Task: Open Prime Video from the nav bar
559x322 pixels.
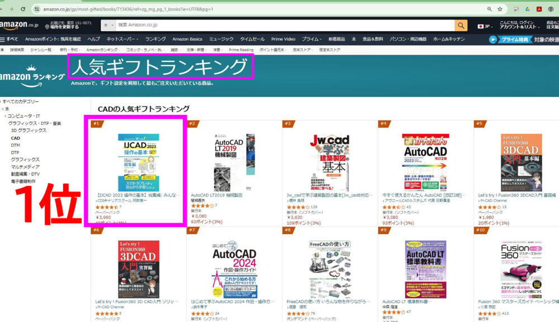Action: (283, 39)
